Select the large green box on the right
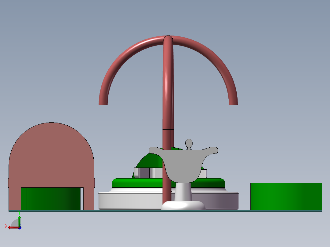The height and width of the screenshot is (247, 330). tap(286, 196)
